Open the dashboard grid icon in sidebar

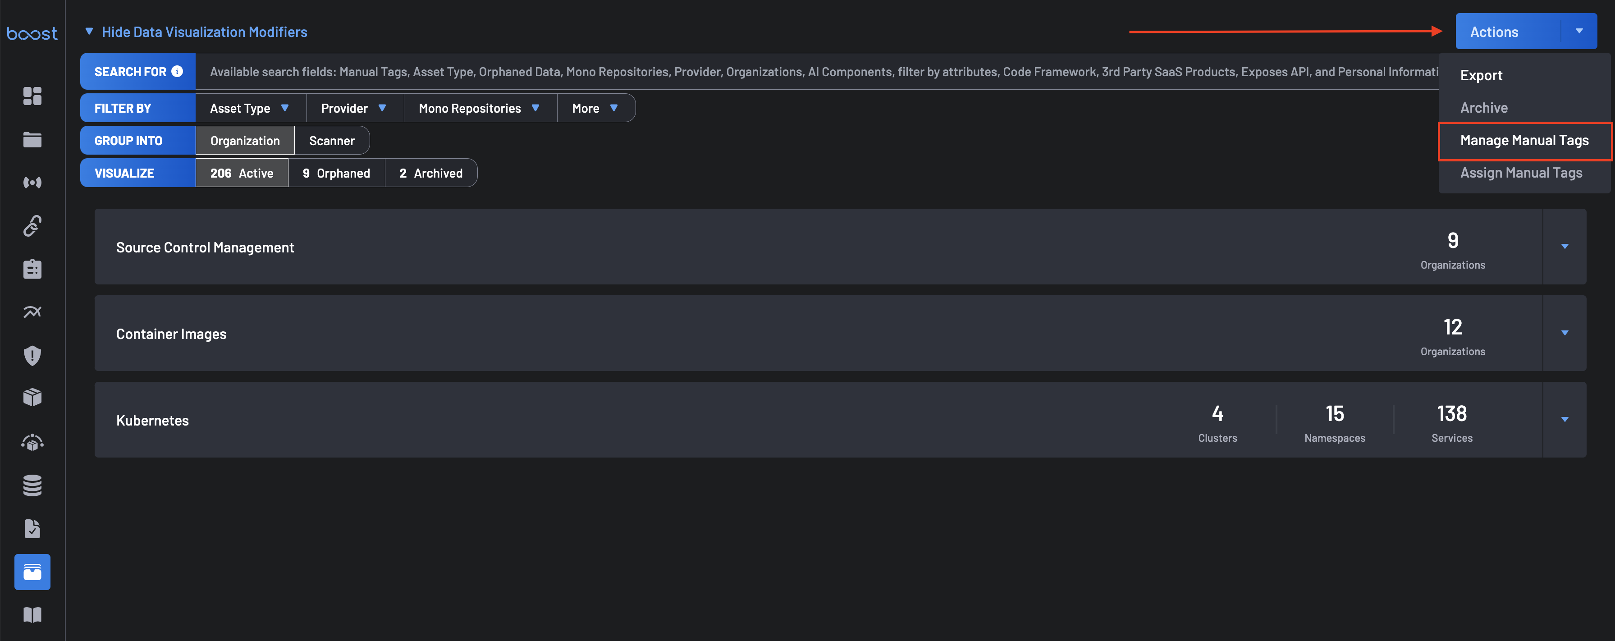point(32,96)
